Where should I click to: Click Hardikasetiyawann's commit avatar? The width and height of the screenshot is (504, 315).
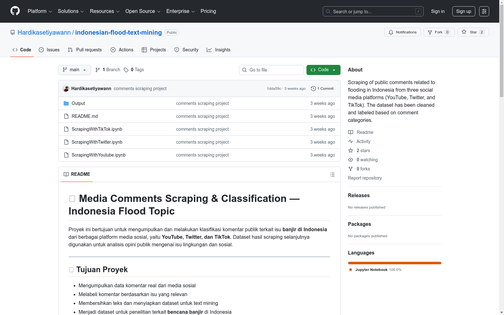66,89
